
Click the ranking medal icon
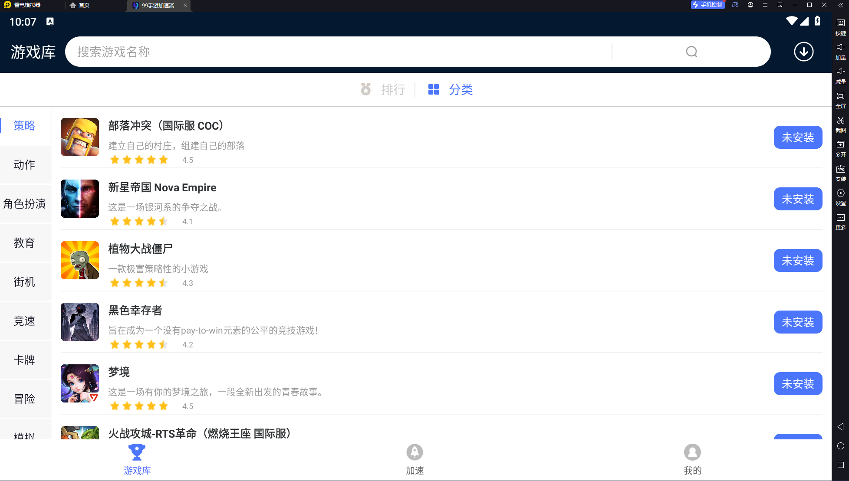pos(366,89)
